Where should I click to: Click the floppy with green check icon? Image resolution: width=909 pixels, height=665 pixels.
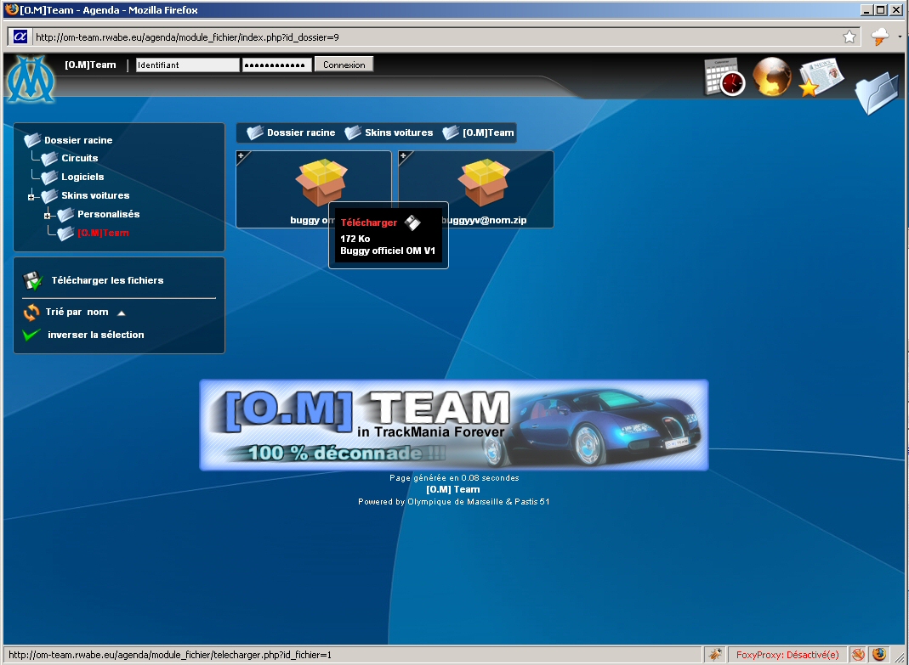coord(32,281)
